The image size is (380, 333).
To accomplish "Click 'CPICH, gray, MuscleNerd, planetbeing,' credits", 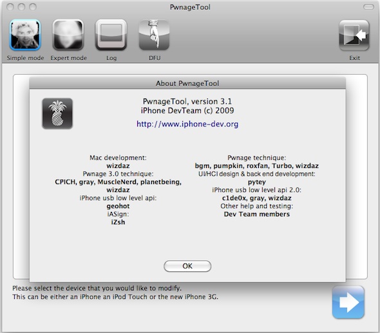I will [x=118, y=182].
